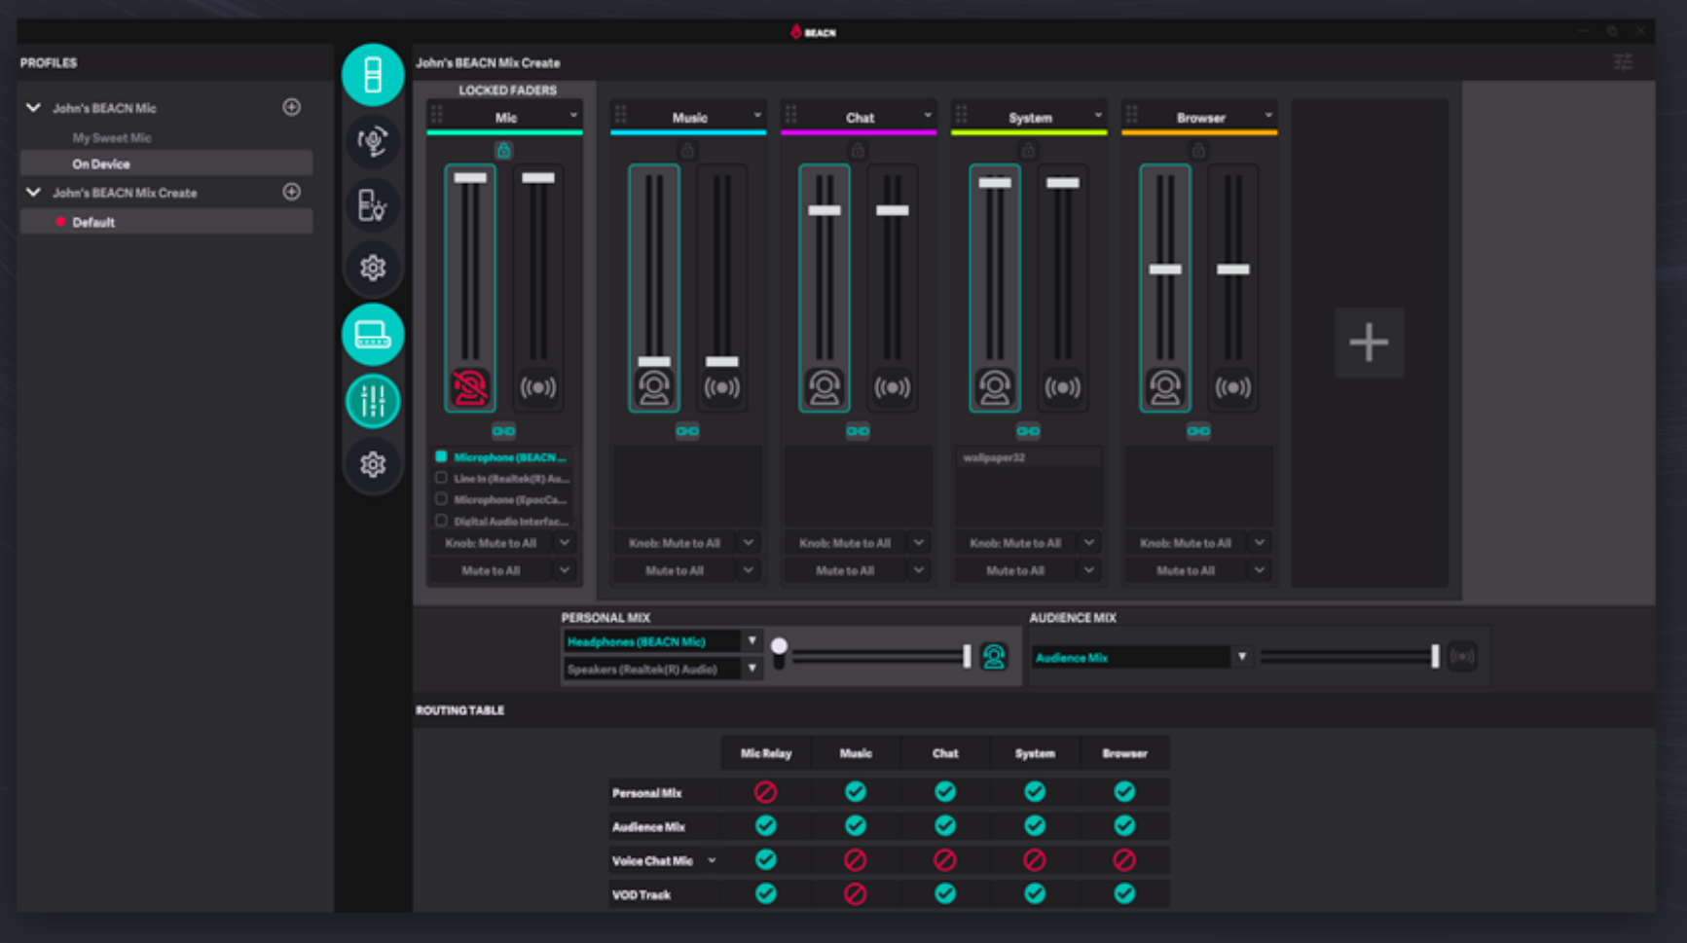Screen dimensions: 1687x943
Task: Unlink the System channel faders
Action: point(1028,431)
